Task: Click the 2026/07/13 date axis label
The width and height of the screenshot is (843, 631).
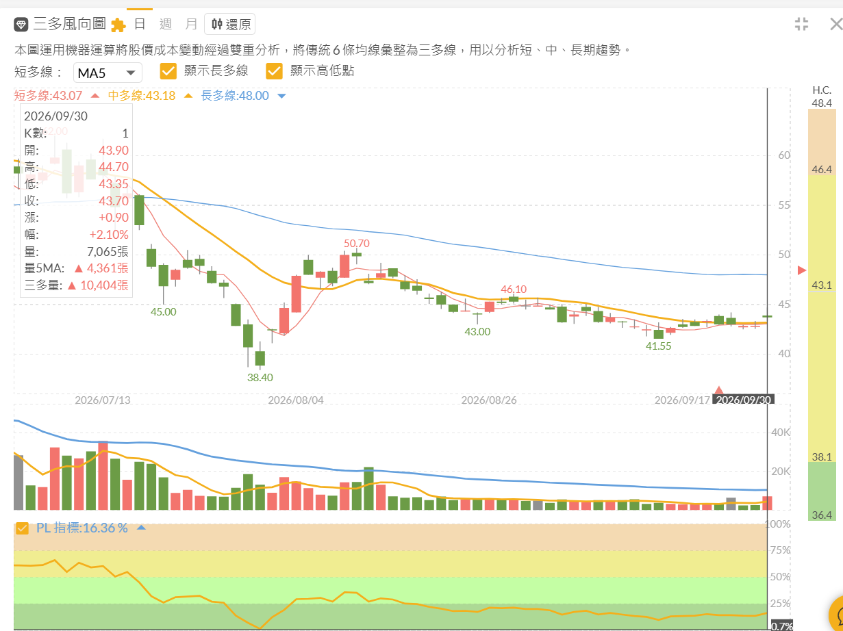Action: coord(103,400)
